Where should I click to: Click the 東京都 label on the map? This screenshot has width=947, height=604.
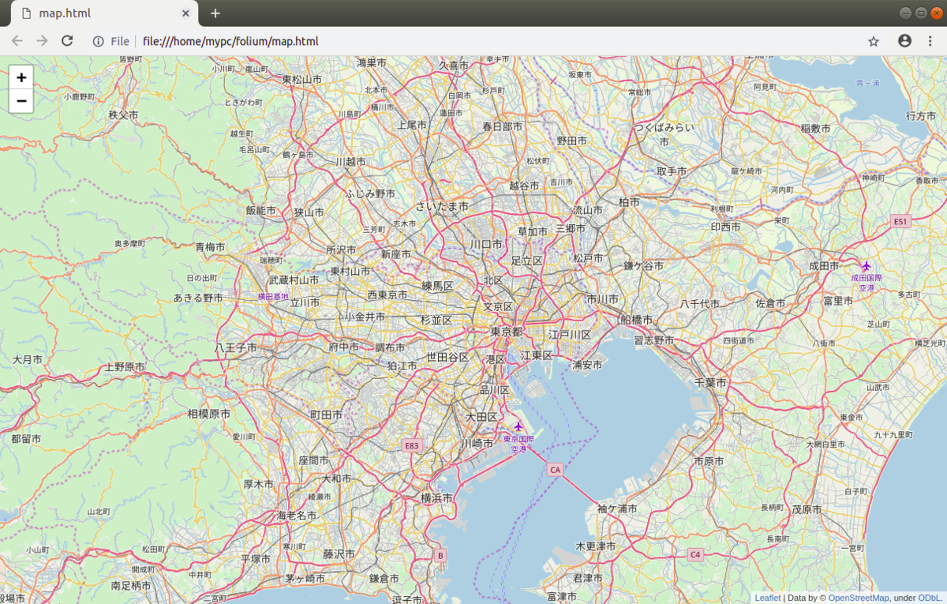tap(507, 332)
